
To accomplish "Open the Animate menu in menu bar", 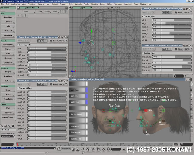I will tap(79, 4).
